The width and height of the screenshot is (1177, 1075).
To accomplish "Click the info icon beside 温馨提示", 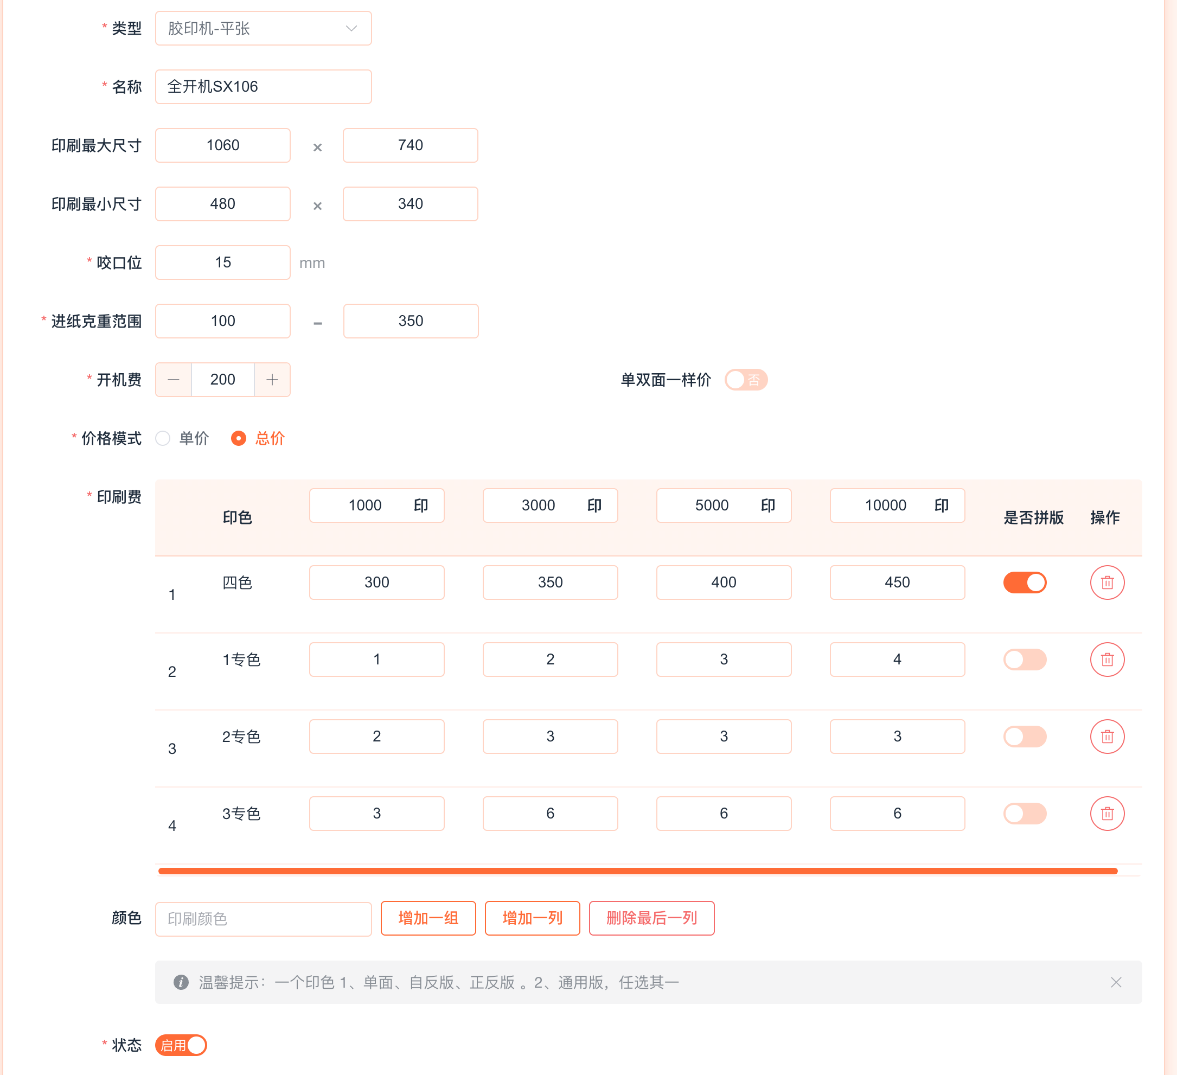I will [x=181, y=982].
